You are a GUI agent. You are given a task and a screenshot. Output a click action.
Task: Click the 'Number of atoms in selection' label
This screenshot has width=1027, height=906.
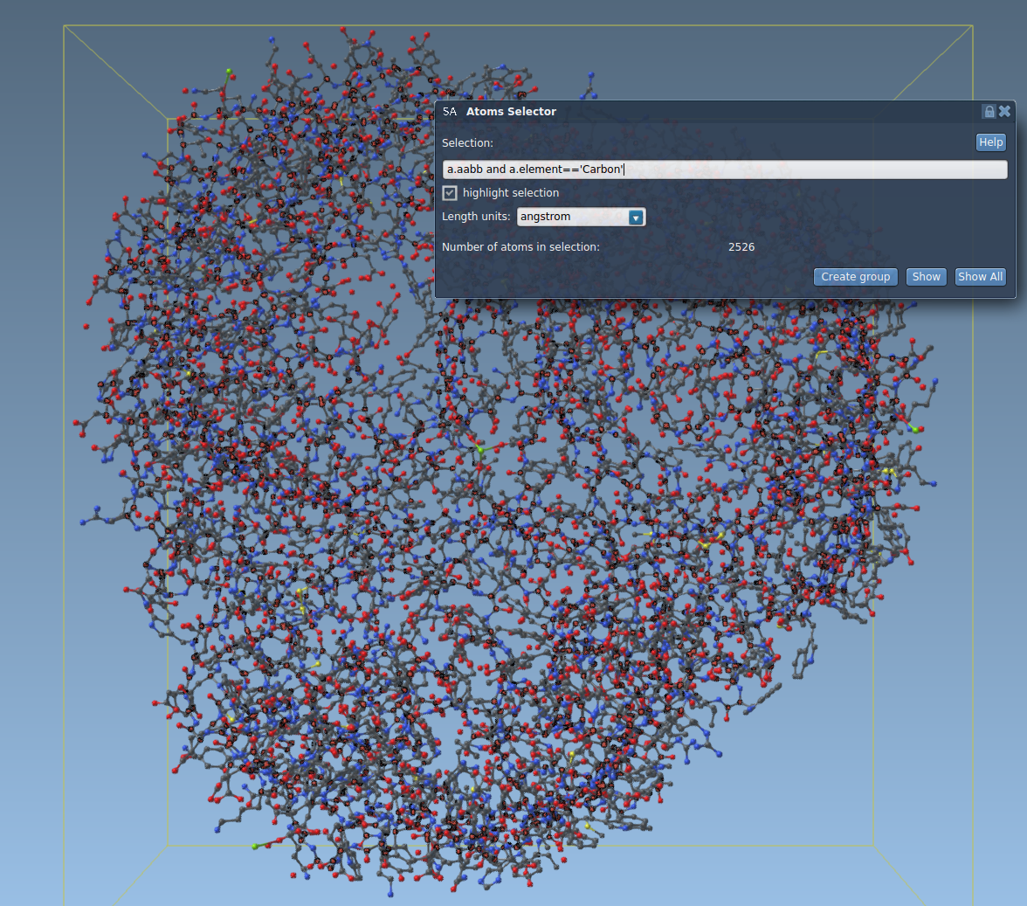(x=520, y=247)
